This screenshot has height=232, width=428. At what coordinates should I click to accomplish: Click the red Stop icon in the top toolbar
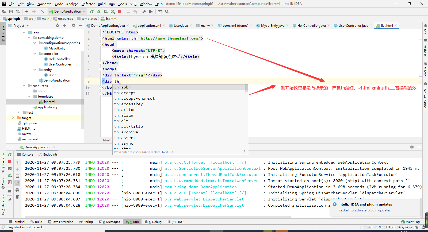coord(120,11)
